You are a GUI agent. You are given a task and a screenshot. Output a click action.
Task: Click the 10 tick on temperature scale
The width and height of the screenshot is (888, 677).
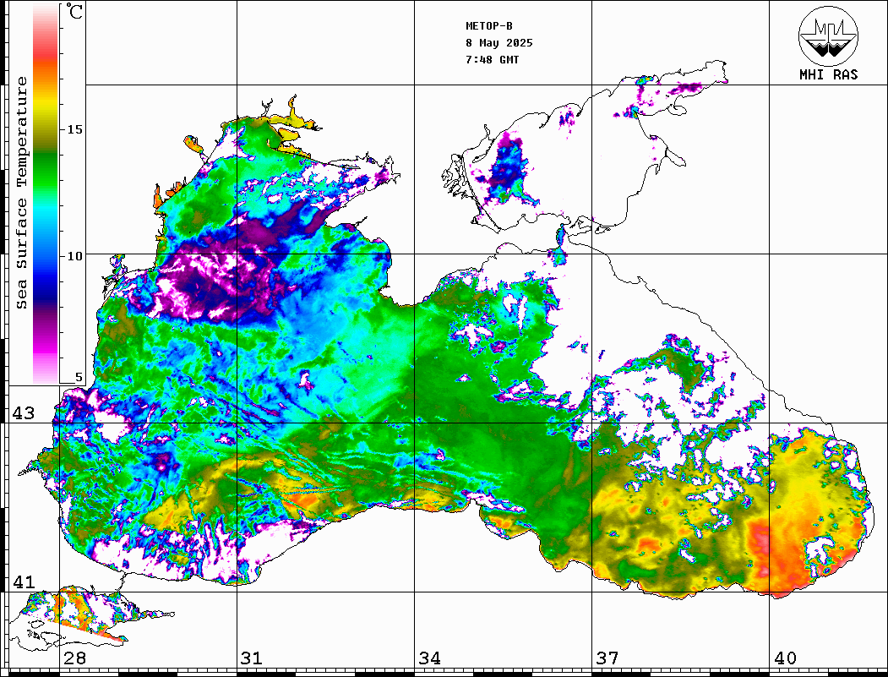(x=74, y=256)
